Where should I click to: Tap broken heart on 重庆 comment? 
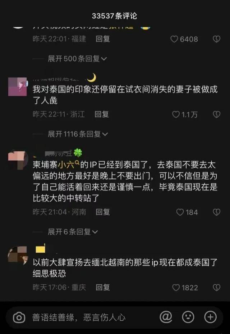click(217, 288)
